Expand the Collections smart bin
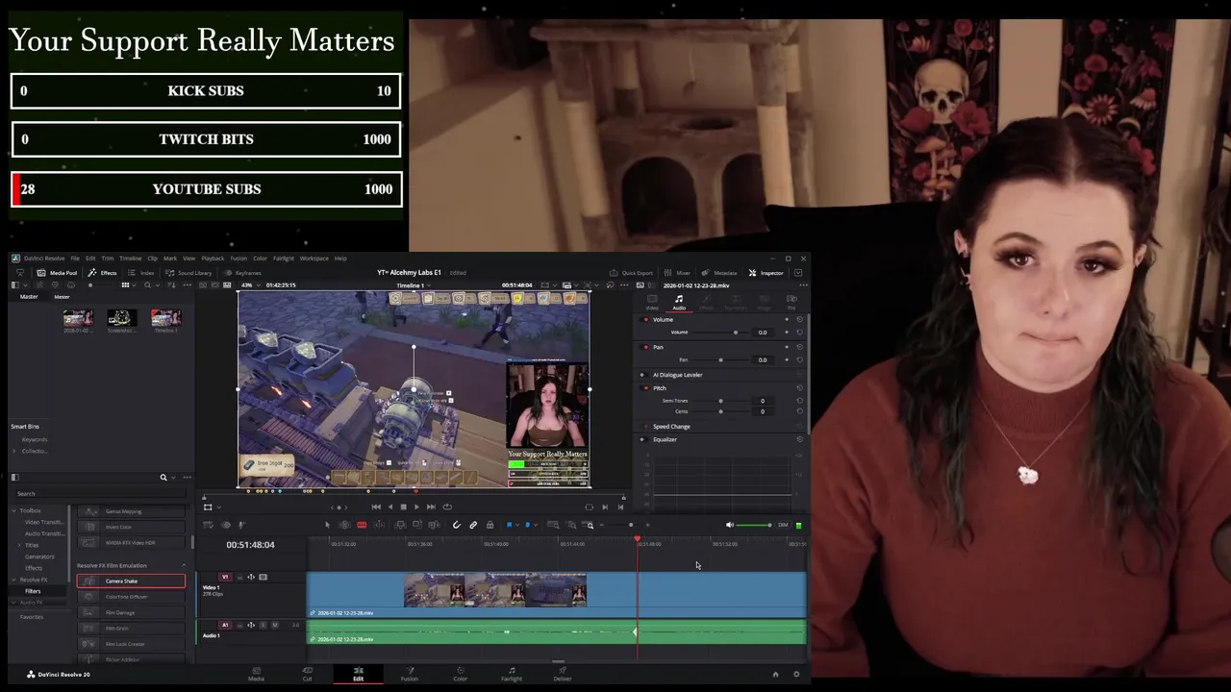 click(14, 451)
